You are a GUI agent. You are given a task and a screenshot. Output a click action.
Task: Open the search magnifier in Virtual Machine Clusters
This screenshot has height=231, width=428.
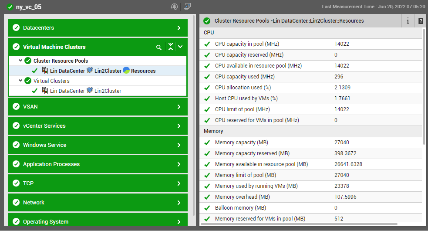(x=159, y=48)
